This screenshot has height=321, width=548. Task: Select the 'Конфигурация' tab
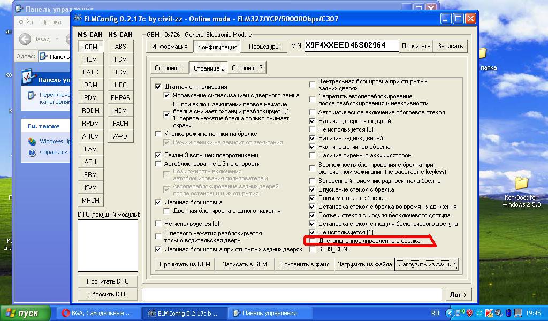(217, 47)
